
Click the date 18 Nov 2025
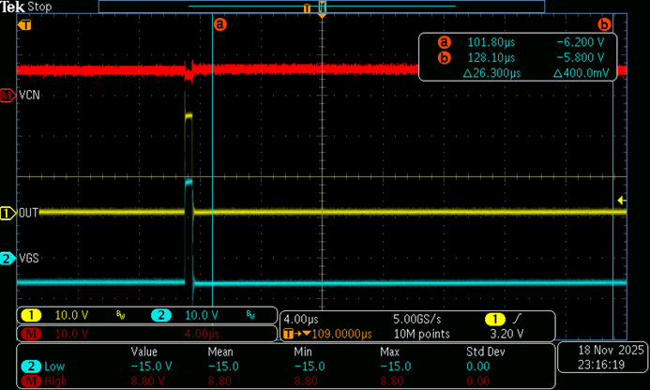(611, 351)
